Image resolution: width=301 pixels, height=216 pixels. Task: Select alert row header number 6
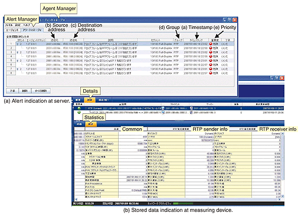(x=11, y=65)
